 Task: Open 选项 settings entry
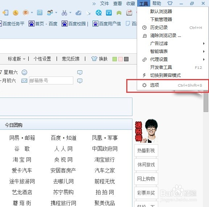[x=173, y=85]
